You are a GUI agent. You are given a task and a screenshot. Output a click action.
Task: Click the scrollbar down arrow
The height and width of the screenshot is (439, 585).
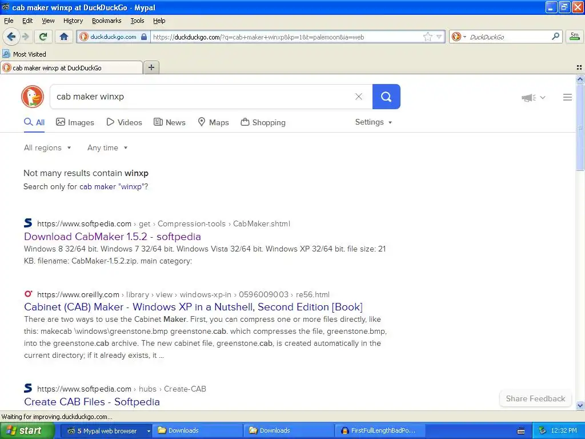point(580,405)
